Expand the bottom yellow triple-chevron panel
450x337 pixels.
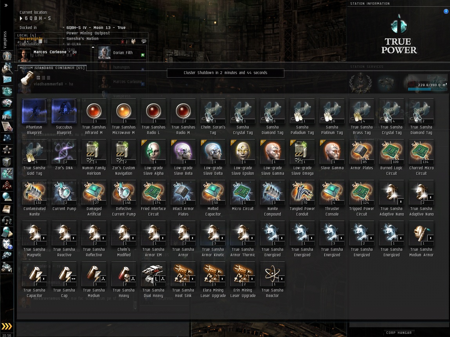click(x=7, y=326)
